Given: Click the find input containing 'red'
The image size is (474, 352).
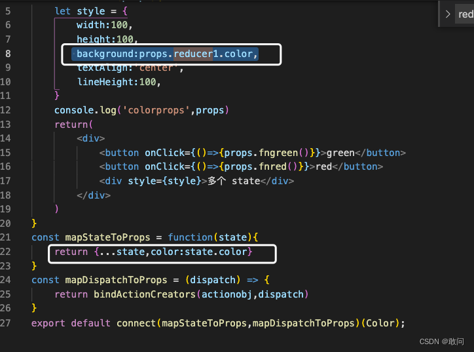Looking at the screenshot, I should [x=465, y=14].
